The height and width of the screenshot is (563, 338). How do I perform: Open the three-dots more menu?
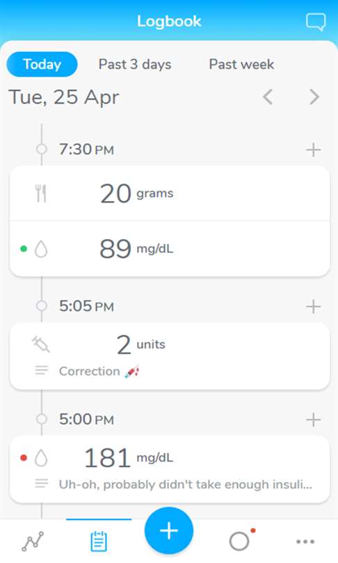click(305, 541)
